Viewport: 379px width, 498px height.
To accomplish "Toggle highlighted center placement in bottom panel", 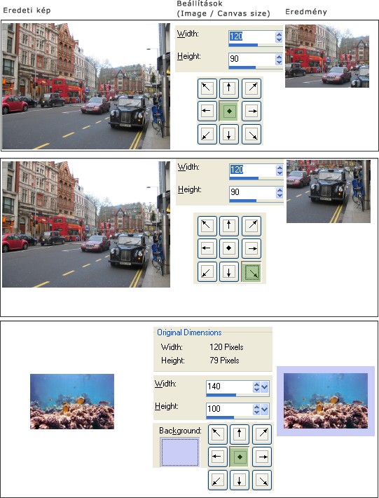I will (x=240, y=457).
